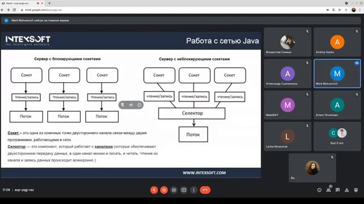Select the Владислав participant video tile
The image size is (364, 204).
click(x=287, y=42)
